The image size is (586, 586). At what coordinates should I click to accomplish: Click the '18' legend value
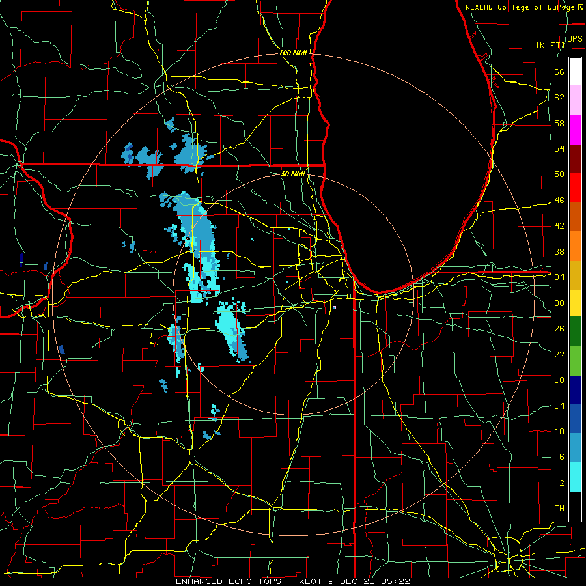(x=559, y=380)
